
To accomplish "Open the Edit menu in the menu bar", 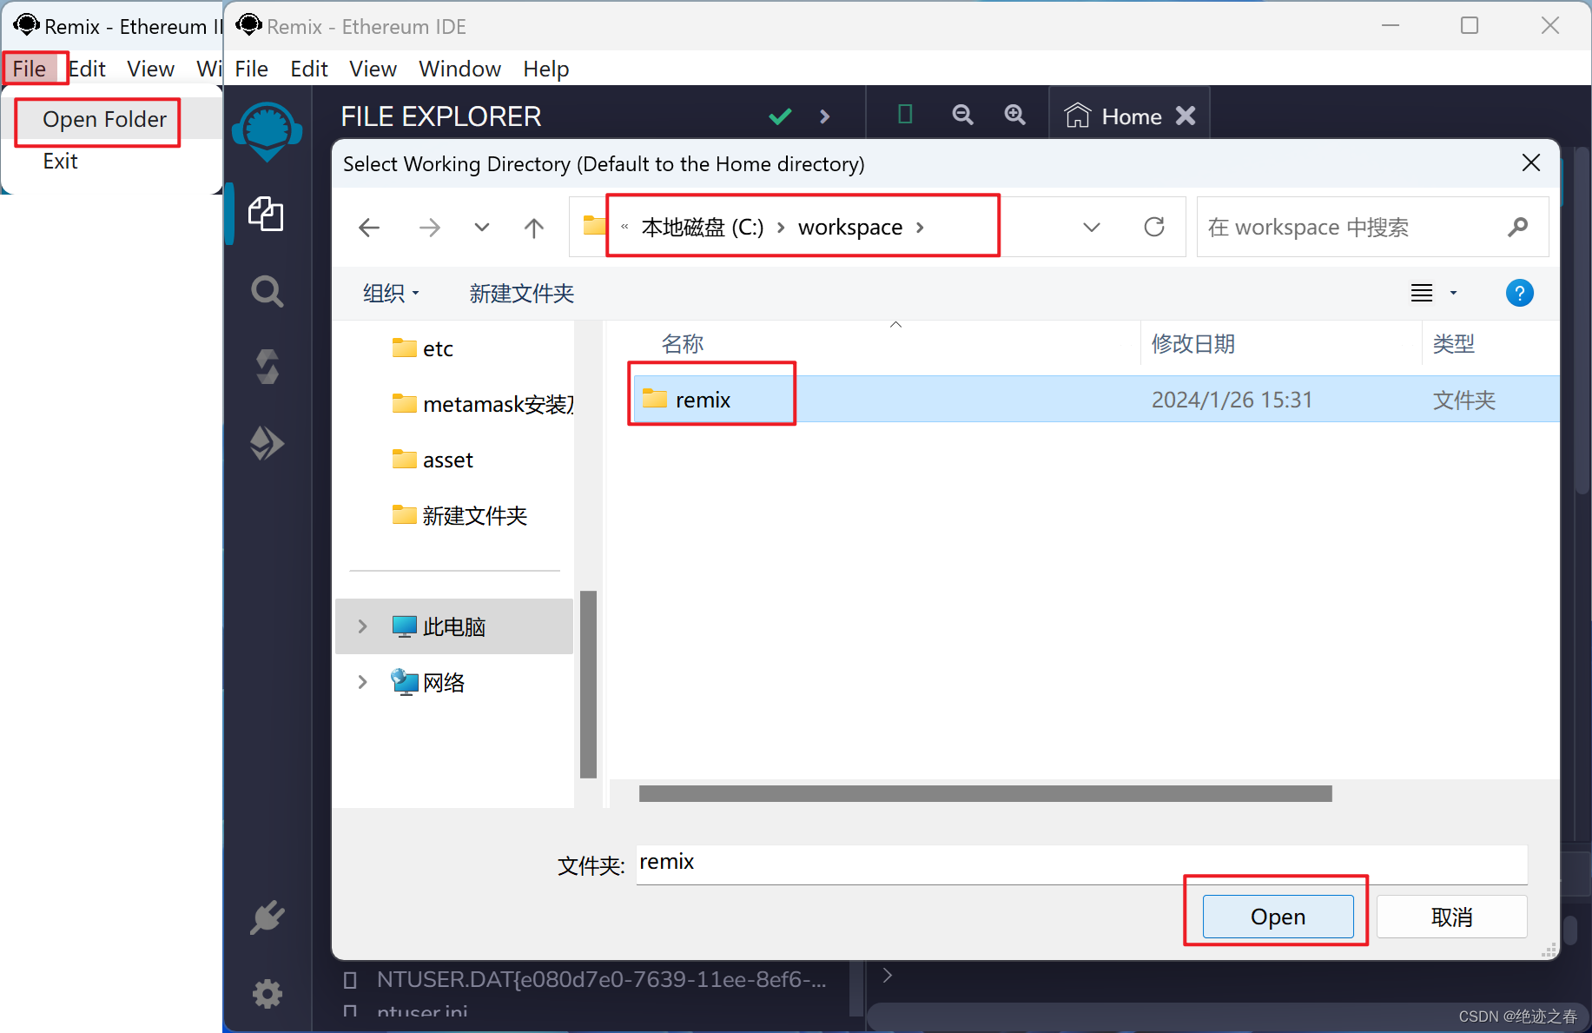I will [309, 69].
